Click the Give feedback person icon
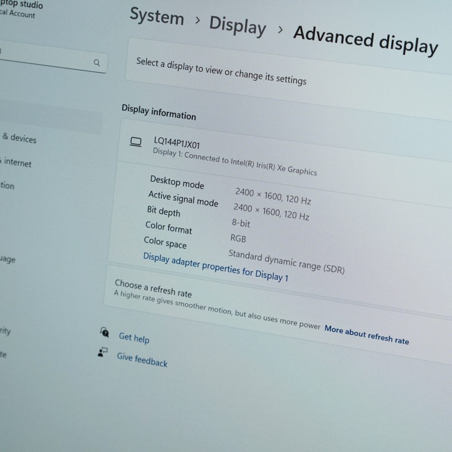Image resolution: width=452 pixels, height=452 pixels. [102, 352]
